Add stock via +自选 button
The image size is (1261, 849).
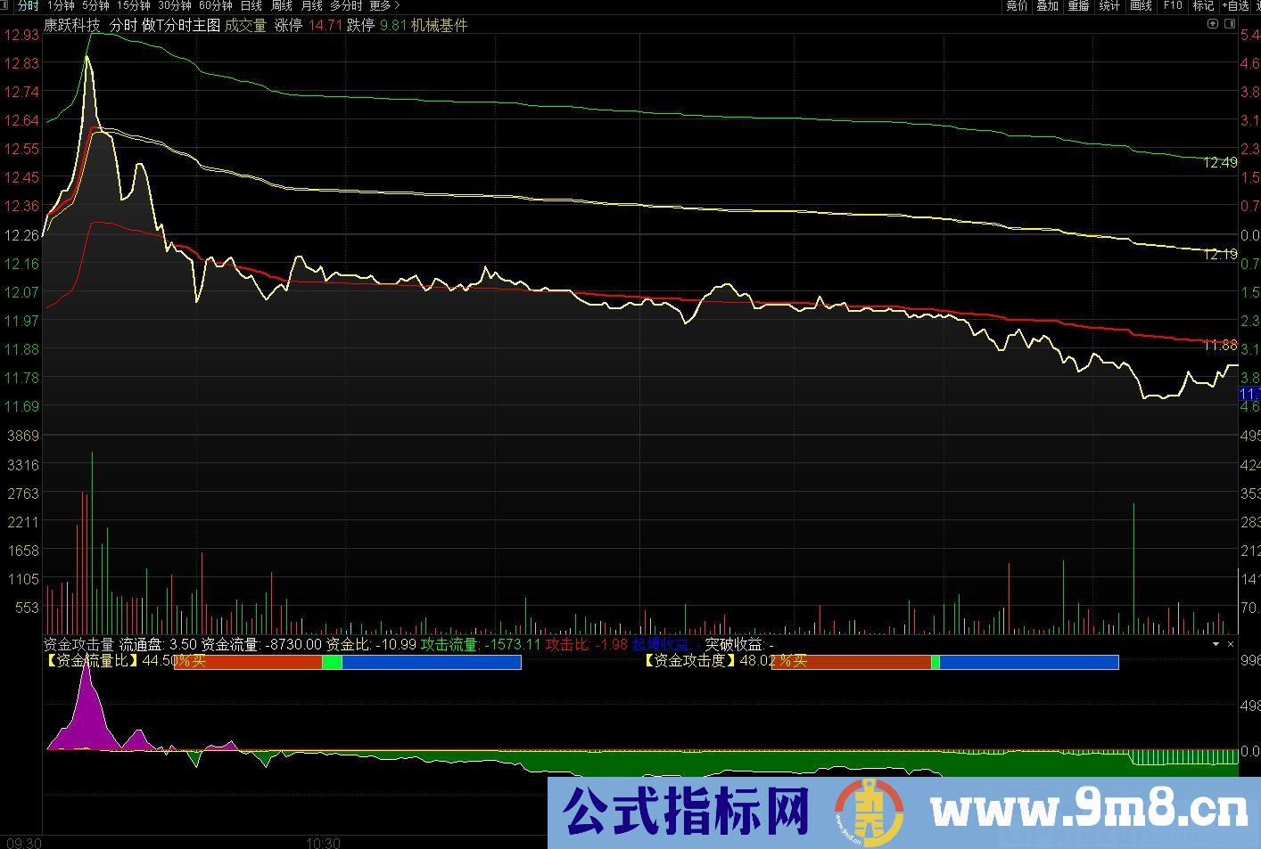click(x=1235, y=6)
